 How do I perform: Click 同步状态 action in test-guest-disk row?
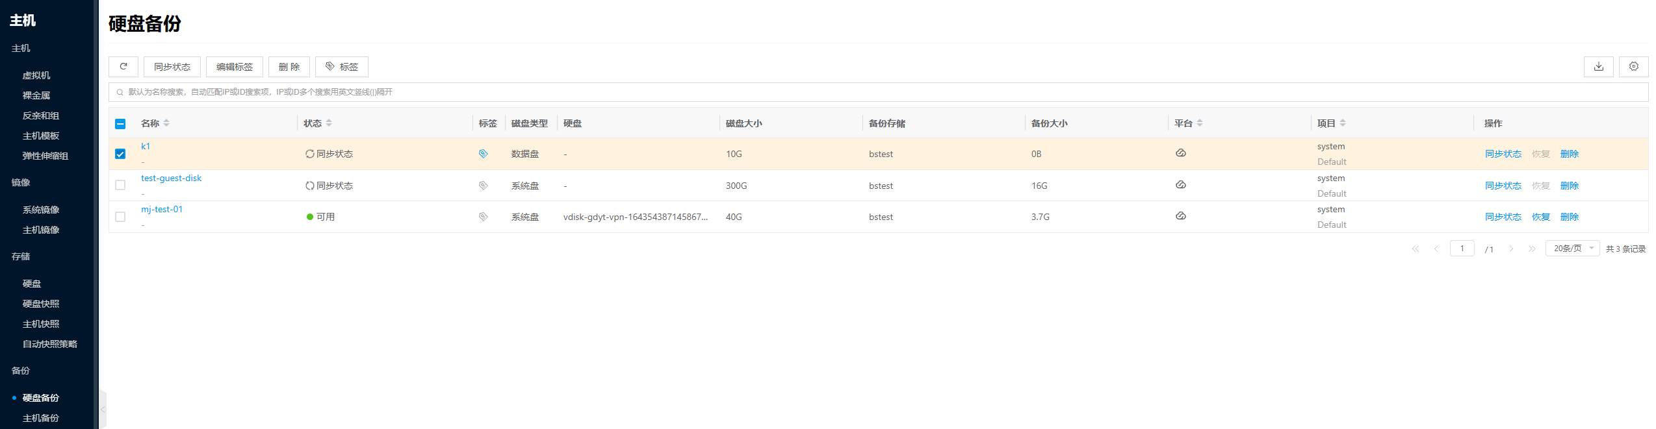point(1503,186)
